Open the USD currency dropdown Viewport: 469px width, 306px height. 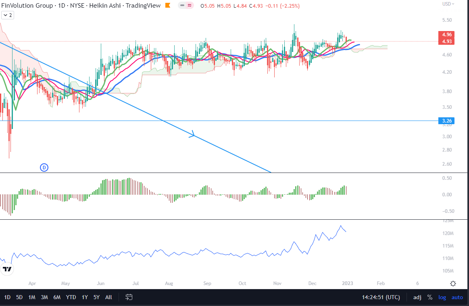coord(448,4)
